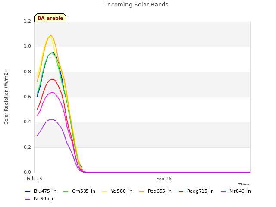Toggle the Blu475_in legend entry

tap(41, 191)
